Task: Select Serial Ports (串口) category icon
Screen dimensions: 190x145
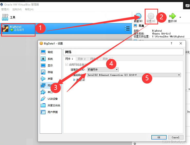Action: click(43, 92)
